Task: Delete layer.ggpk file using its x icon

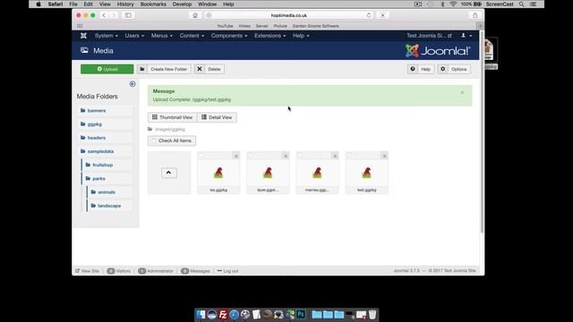Action: pos(286,156)
